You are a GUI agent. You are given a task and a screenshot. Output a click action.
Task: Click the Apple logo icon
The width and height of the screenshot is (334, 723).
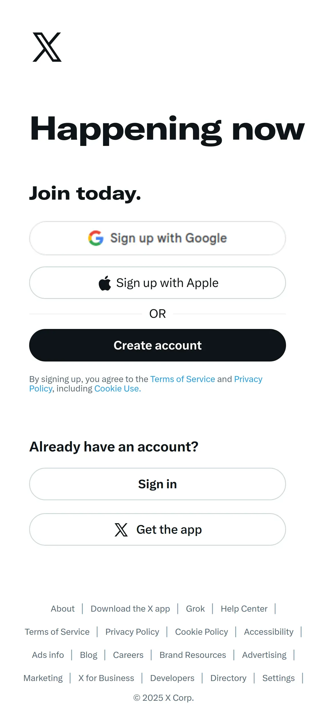pos(105,283)
